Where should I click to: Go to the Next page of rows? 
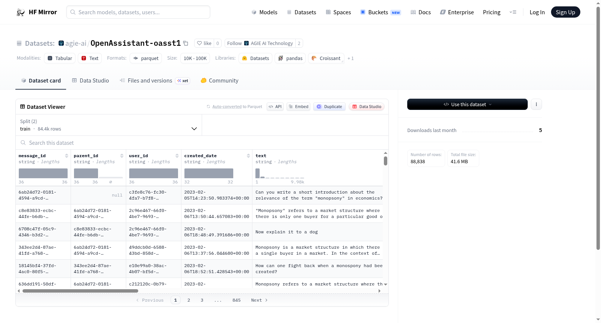[x=259, y=300]
